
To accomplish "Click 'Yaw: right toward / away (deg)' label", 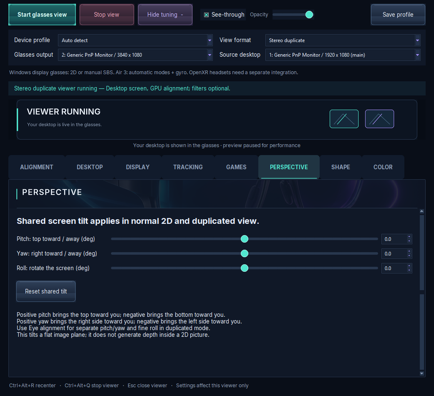I will (57, 253).
